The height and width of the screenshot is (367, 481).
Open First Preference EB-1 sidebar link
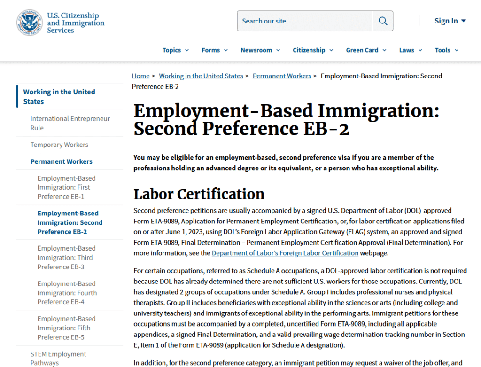pos(67,187)
